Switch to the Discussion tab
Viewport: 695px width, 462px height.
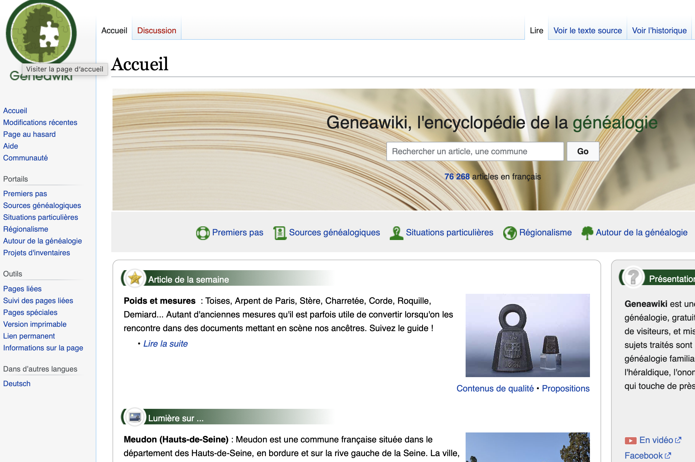click(157, 30)
